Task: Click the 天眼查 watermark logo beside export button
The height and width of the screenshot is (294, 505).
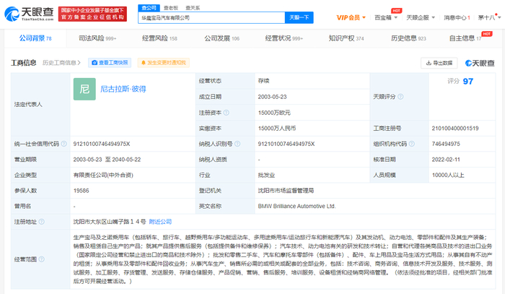Action: point(479,63)
